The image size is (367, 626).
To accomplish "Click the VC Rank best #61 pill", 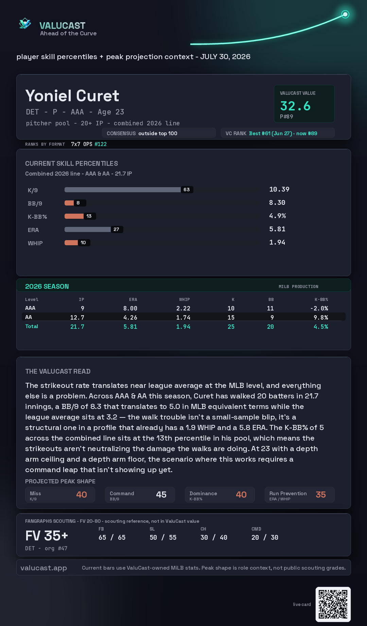I will pos(278,133).
